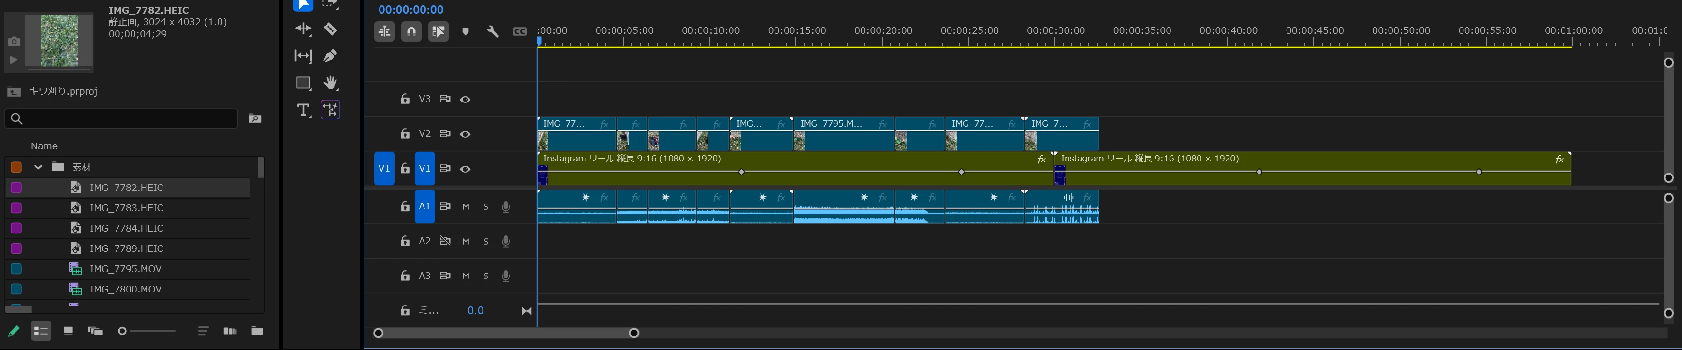Select the Ripple Edit tool

tap(303, 29)
